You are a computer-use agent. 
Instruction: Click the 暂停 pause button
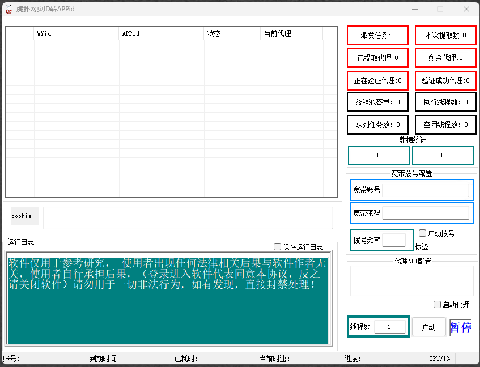(460, 327)
